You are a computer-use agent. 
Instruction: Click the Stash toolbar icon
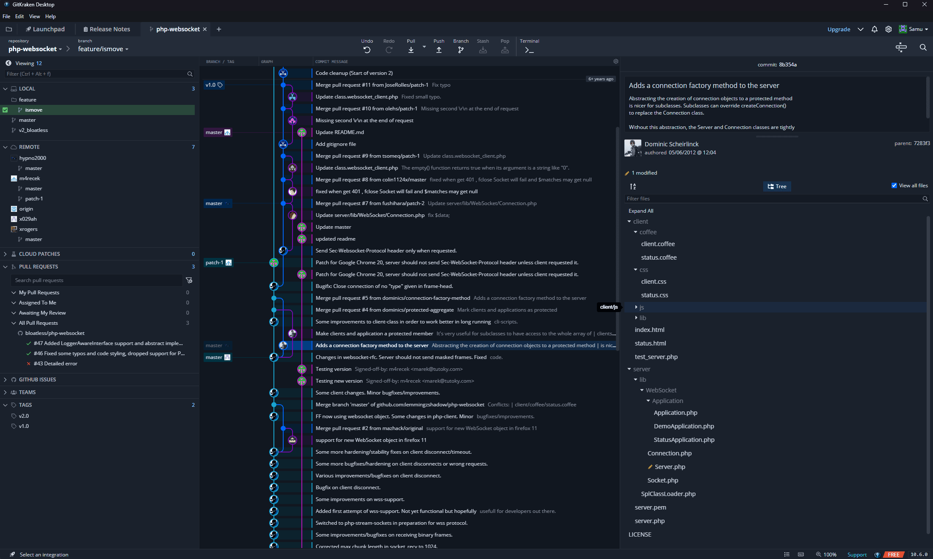(x=483, y=50)
